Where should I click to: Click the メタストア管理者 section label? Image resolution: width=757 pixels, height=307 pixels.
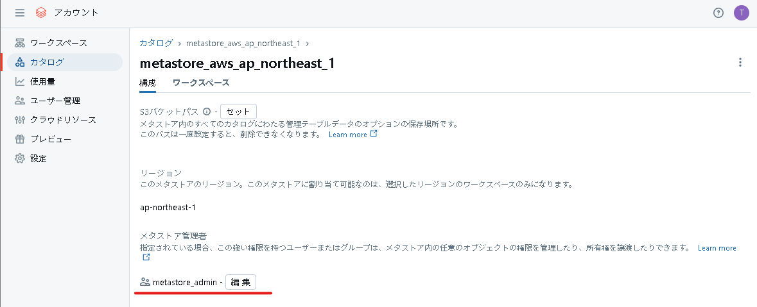click(173, 236)
